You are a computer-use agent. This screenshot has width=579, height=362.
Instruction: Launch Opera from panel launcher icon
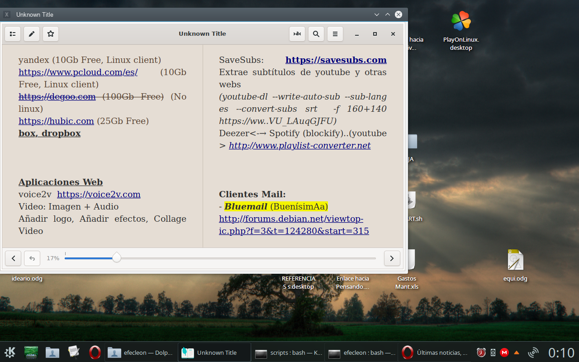point(95,352)
